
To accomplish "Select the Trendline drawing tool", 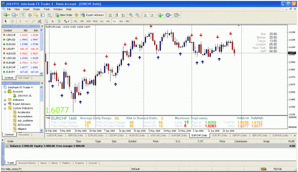I will [x=33, y=21].
